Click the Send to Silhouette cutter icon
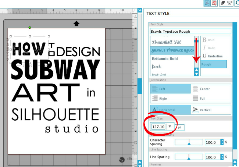Screen dimensions: 239x167 pos(229,3)
